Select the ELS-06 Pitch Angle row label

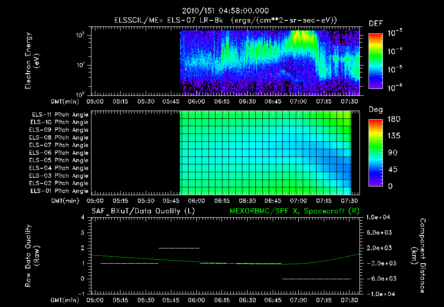tap(59, 153)
